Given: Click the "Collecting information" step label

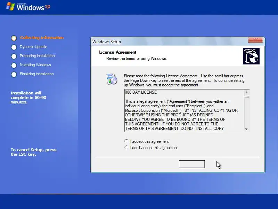Looking at the screenshot, I should point(42,38).
